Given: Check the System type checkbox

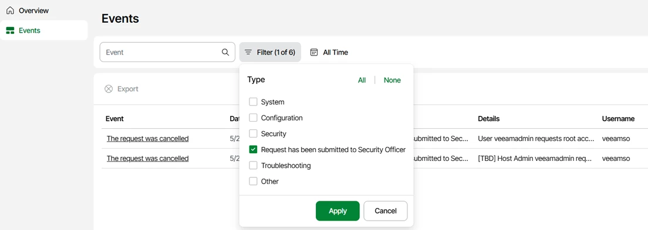Looking at the screenshot, I should pyautogui.click(x=253, y=102).
